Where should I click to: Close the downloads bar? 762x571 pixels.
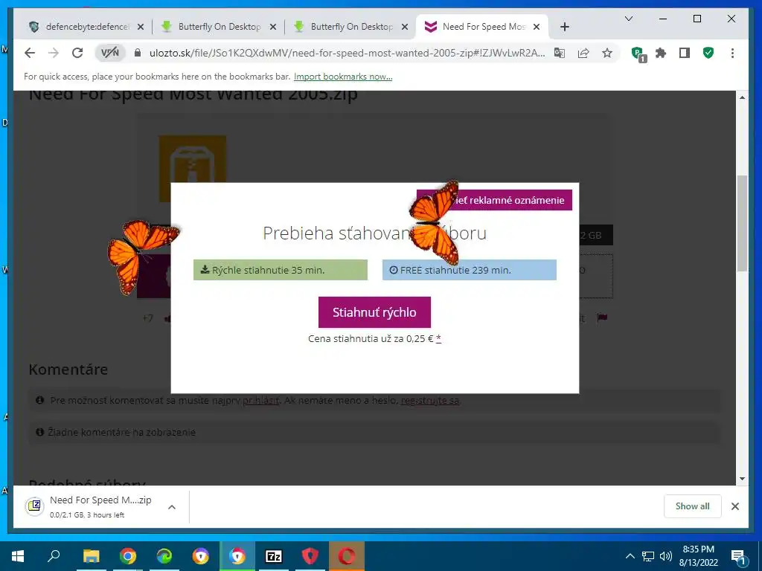(x=734, y=506)
